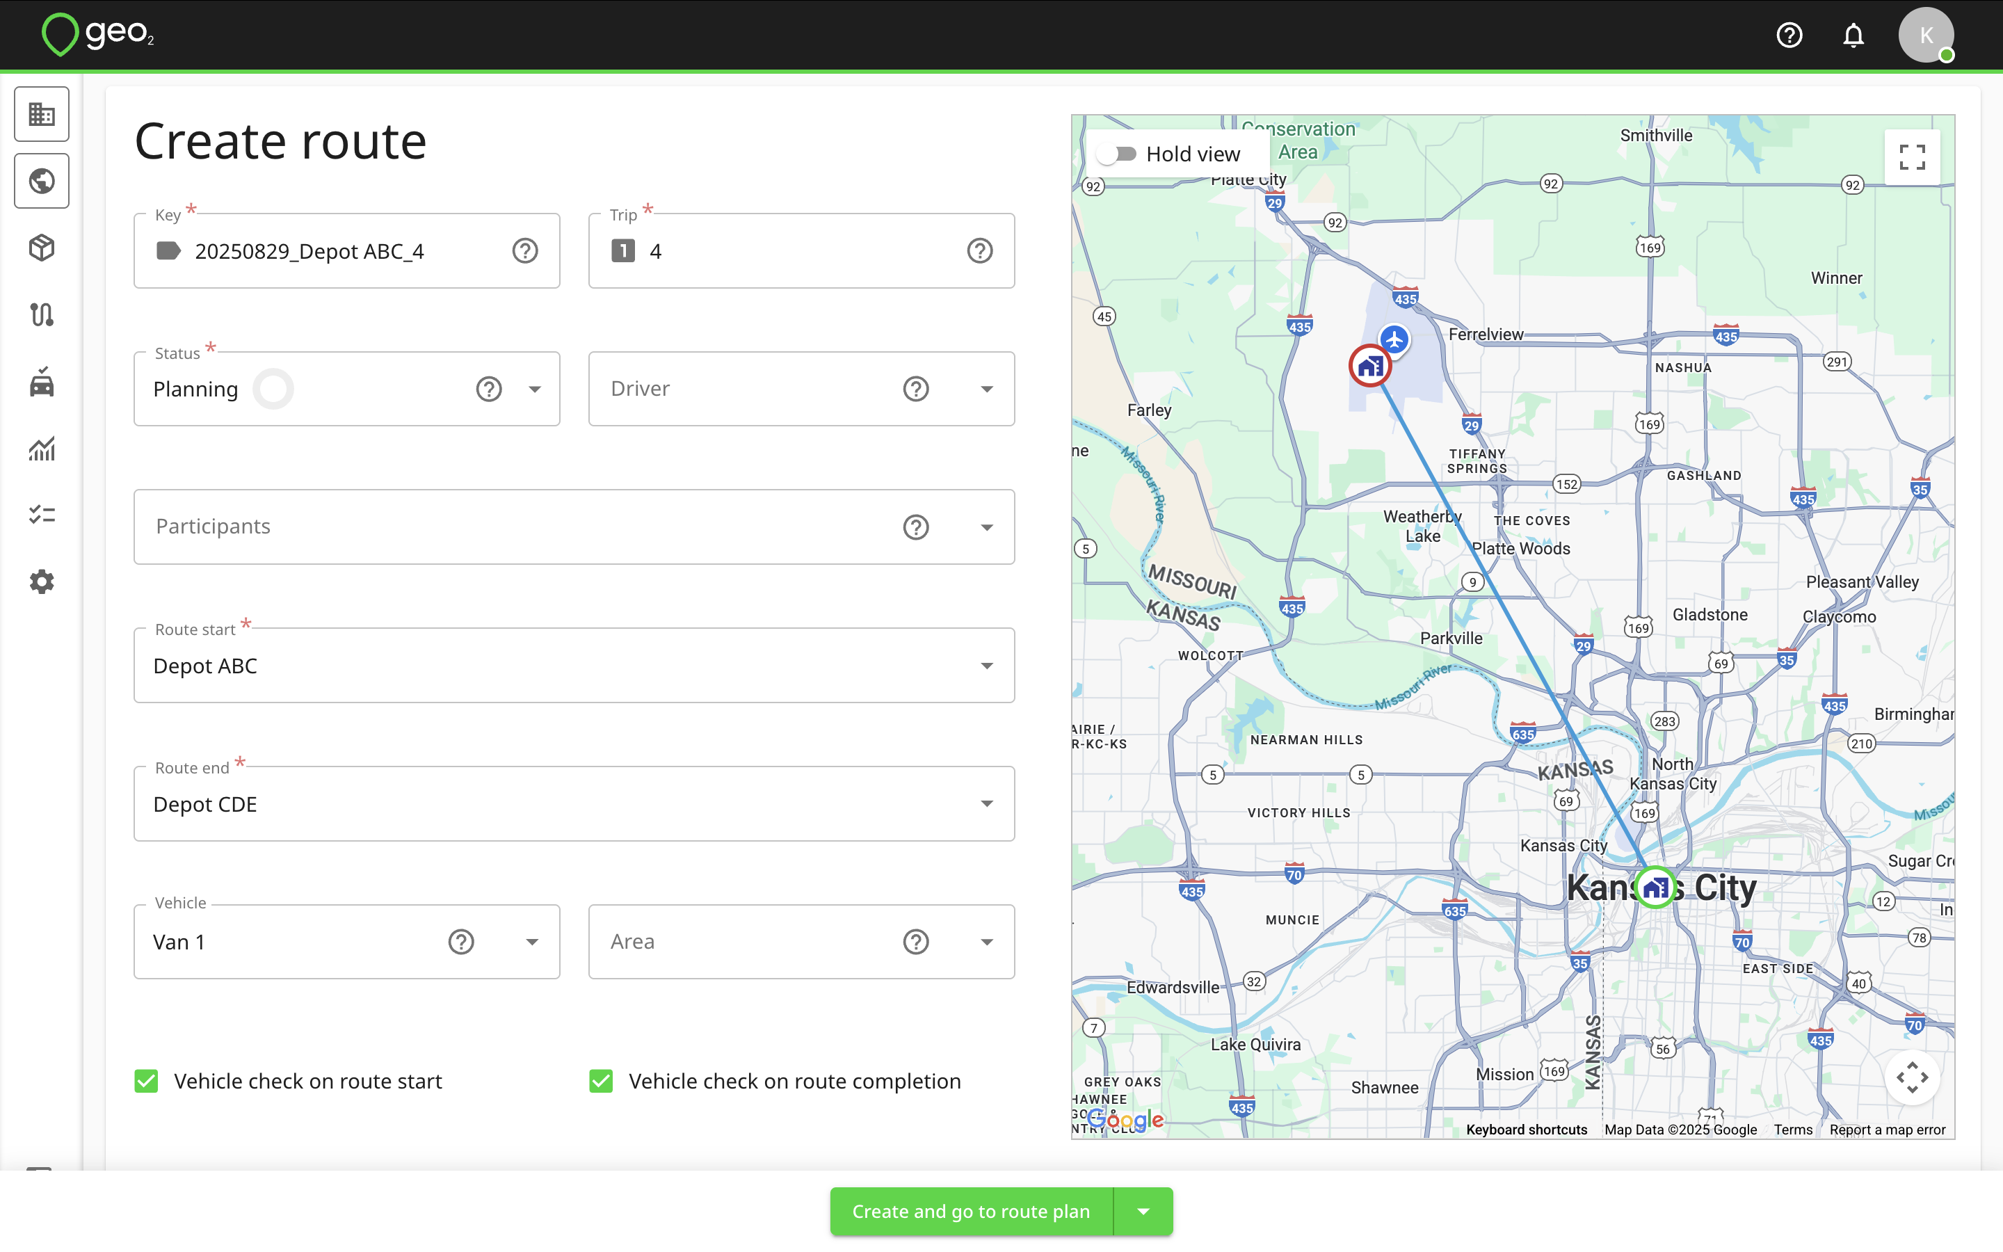Viewport: 2003px width, 1252px height.
Task: Expand the Status dropdown arrow
Action: click(536, 390)
